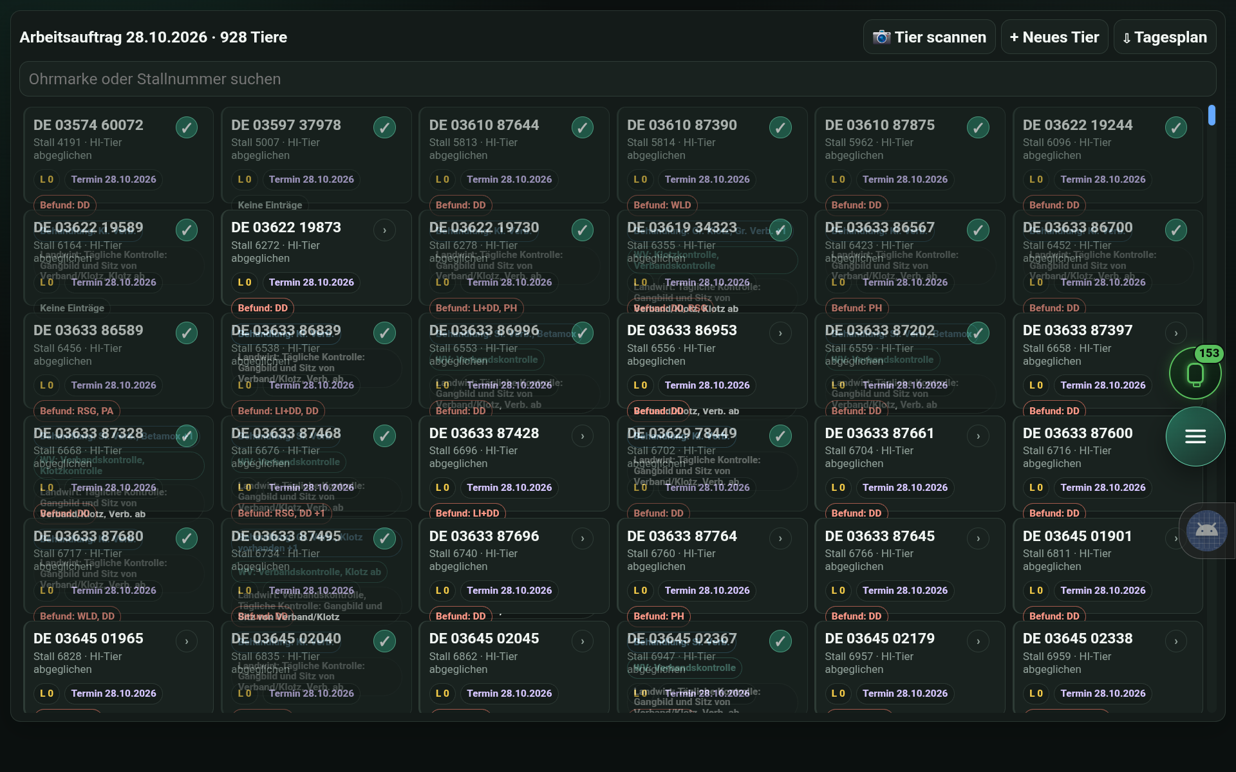Open the round green hamburger menu button

pos(1195,437)
